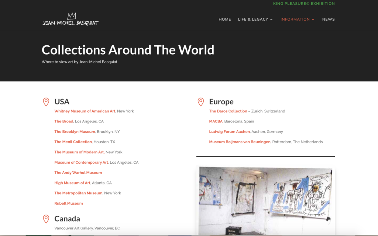
Task: Open The Brooklyn Museum link
Action: click(75, 132)
